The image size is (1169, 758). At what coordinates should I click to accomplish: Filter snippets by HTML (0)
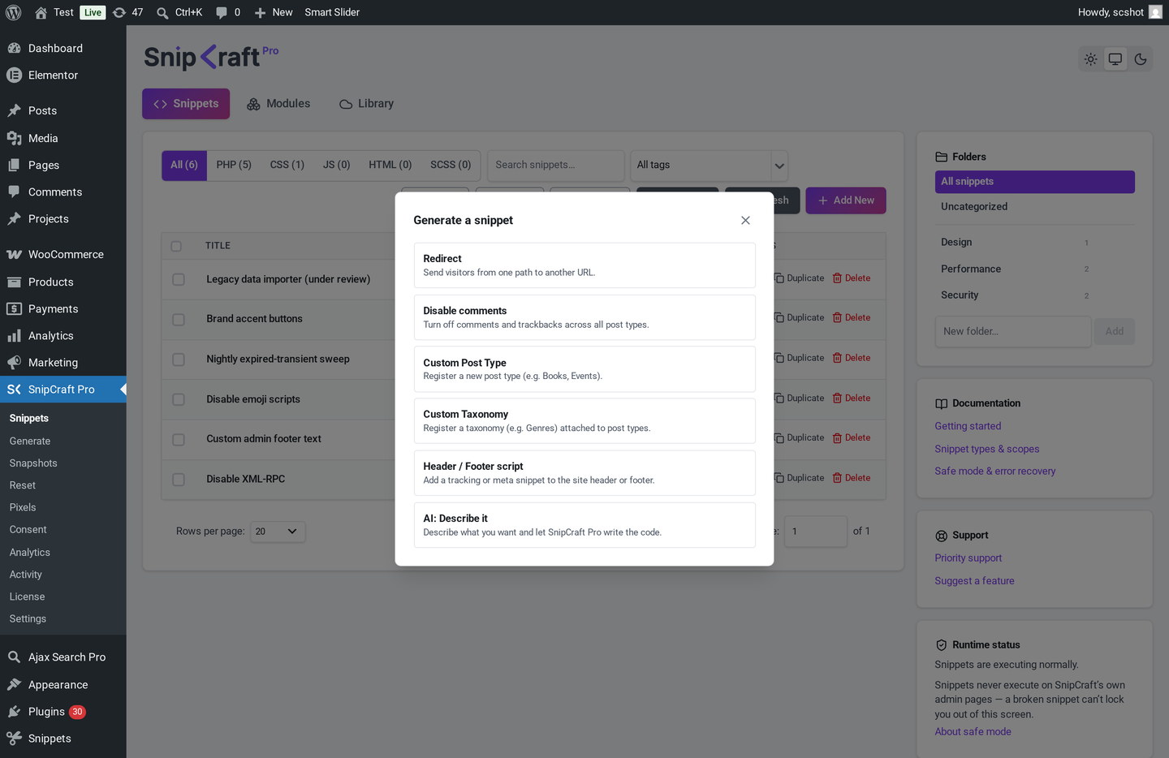click(x=390, y=165)
